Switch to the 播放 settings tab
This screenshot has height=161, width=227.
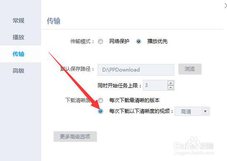[19, 37]
